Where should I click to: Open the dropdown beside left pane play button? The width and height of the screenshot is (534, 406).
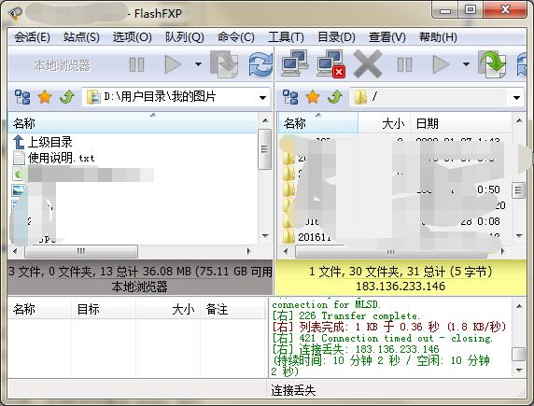click(198, 64)
